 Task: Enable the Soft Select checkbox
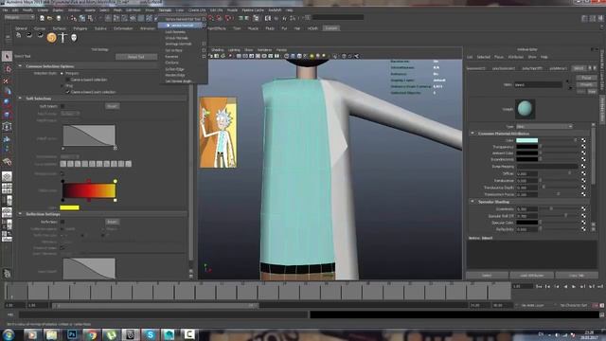click(62, 106)
